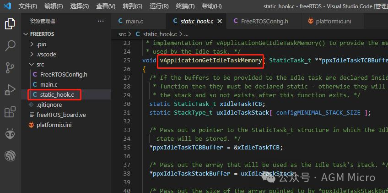Image resolution: width=388 pixels, height=193 pixels.
Task: Click the VS Code logo icon
Action: tap(7, 6)
